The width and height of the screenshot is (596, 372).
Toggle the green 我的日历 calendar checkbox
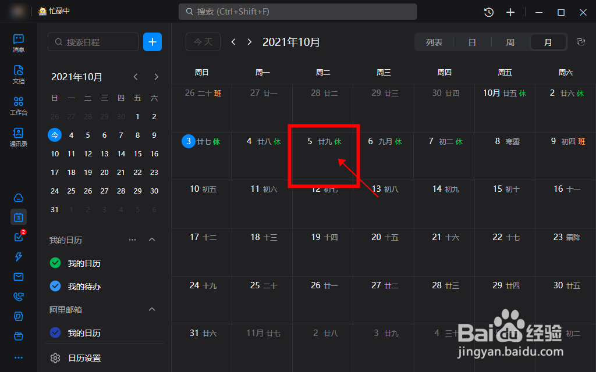55,263
